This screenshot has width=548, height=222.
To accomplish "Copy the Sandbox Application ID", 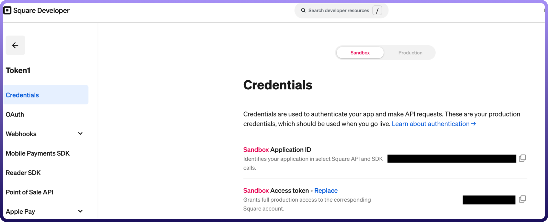I will click(x=522, y=158).
